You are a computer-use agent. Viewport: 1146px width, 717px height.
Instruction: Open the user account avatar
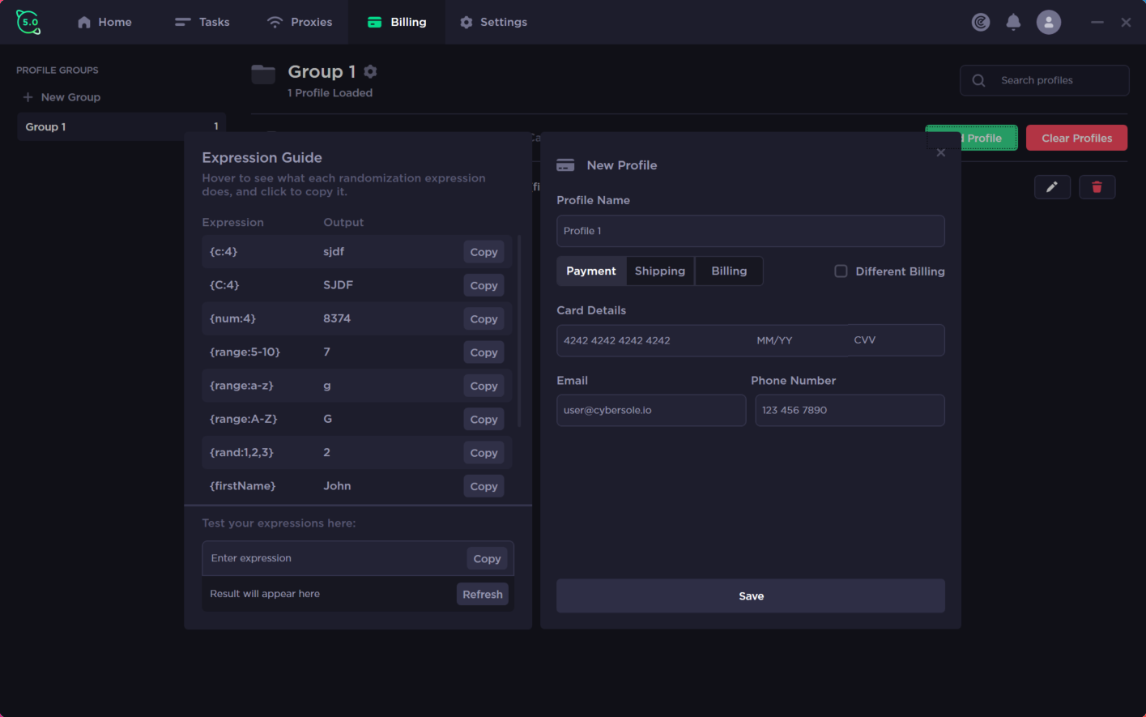pyautogui.click(x=1049, y=22)
